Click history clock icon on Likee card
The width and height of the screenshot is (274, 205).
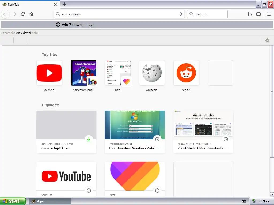tap(157, 191)
